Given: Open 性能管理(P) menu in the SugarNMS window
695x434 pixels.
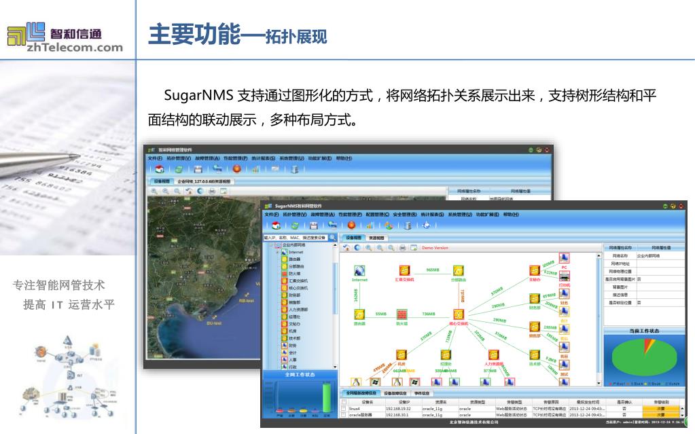Looking at the screenshot, I should (350, 215).
